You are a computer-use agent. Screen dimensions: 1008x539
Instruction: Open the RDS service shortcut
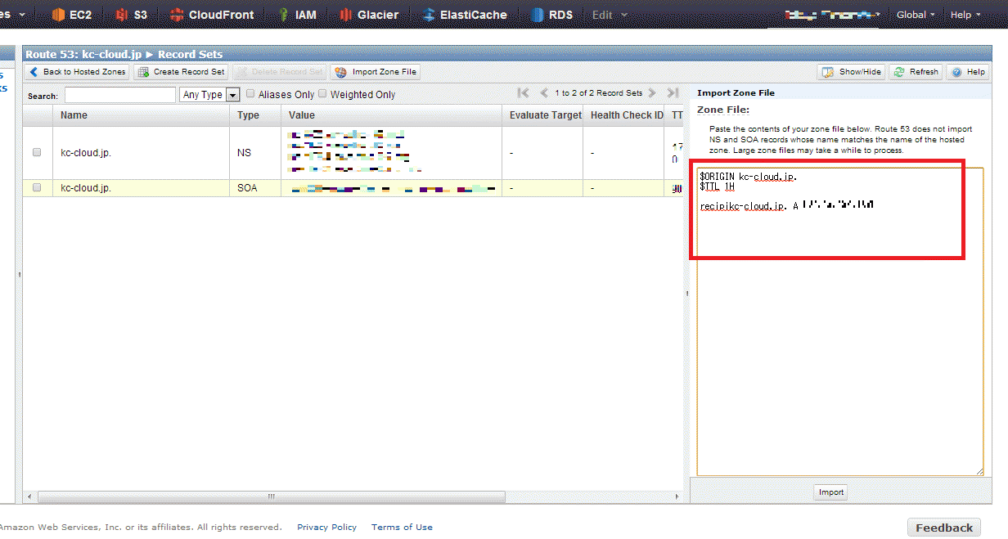click(x=552, y=15)
